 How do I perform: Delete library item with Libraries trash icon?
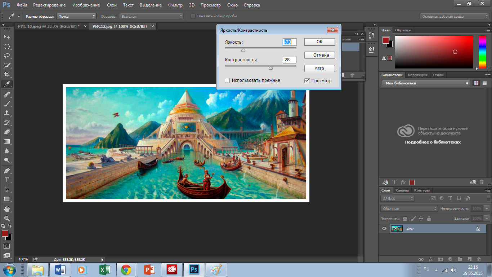482,182
